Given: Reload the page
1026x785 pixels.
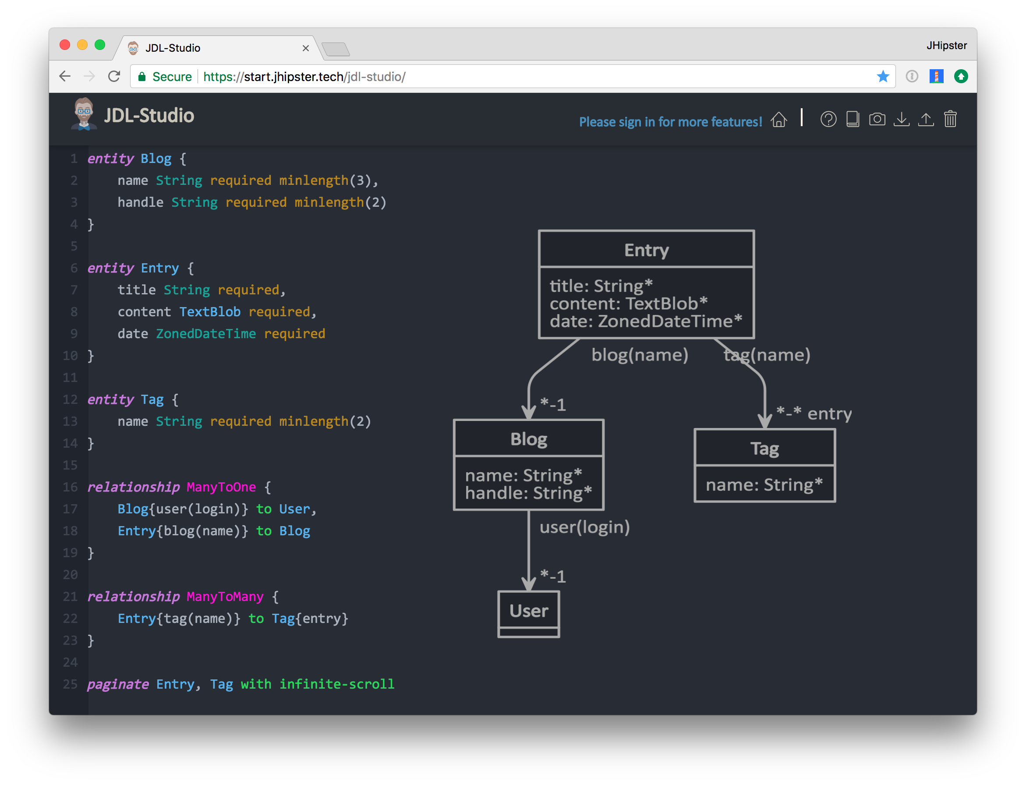Looking at the screenshot, I should [114, 76].
